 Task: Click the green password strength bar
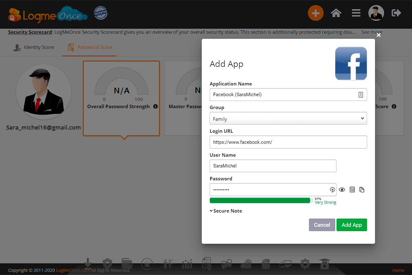[260, 200]
